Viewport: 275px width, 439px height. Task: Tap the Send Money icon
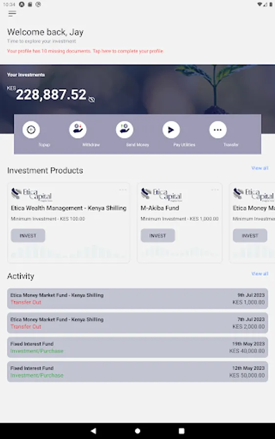click(125, 130)
